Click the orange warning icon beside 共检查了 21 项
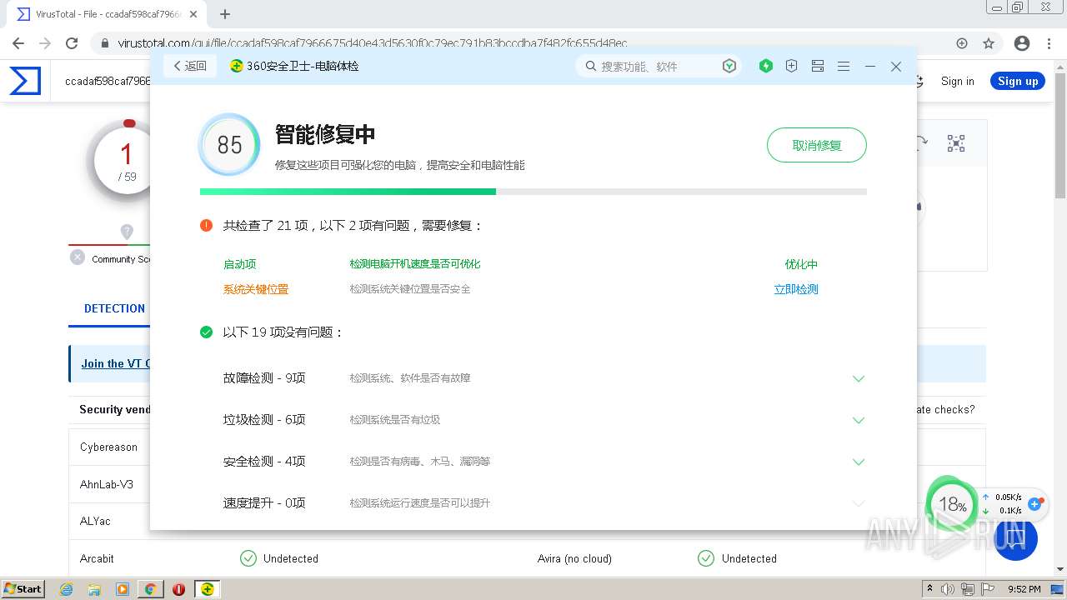 (207, 225)
